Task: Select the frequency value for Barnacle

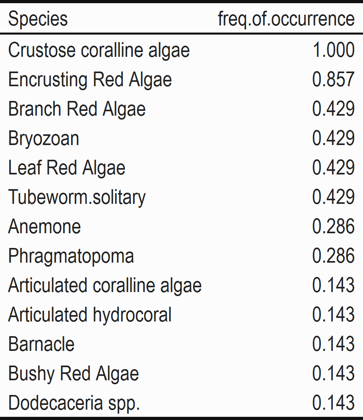Action: pyautogui.click(x=333, y=344)
